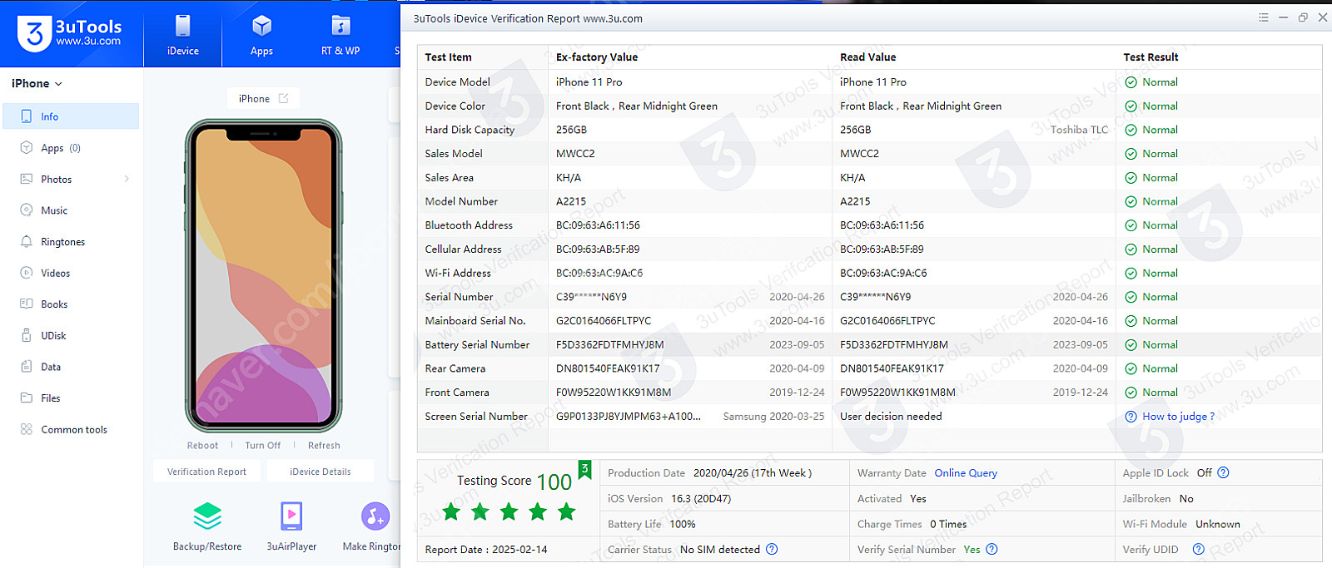This screenshot has height=568, width=1332.
Task: Click the Ex-factory Value column header
Action: click(597, 57)
